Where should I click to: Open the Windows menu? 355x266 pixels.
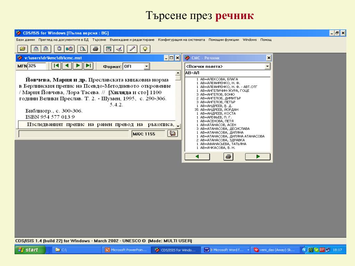point(250,40)
